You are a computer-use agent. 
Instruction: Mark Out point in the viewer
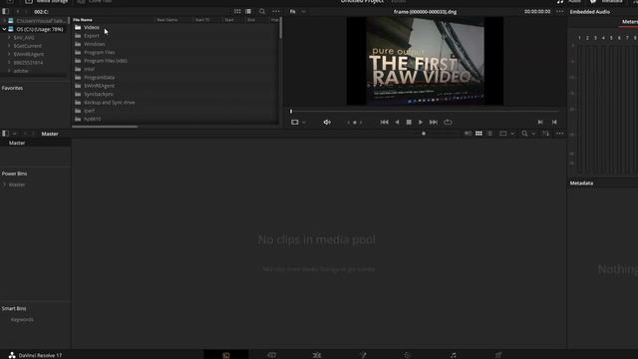coord(554,122)
